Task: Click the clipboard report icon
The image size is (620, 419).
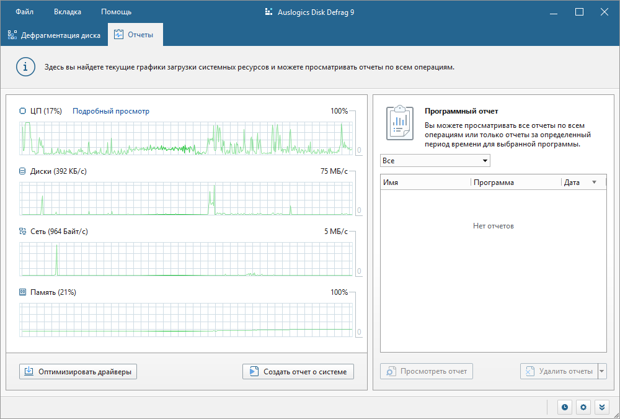Action: 399,122
